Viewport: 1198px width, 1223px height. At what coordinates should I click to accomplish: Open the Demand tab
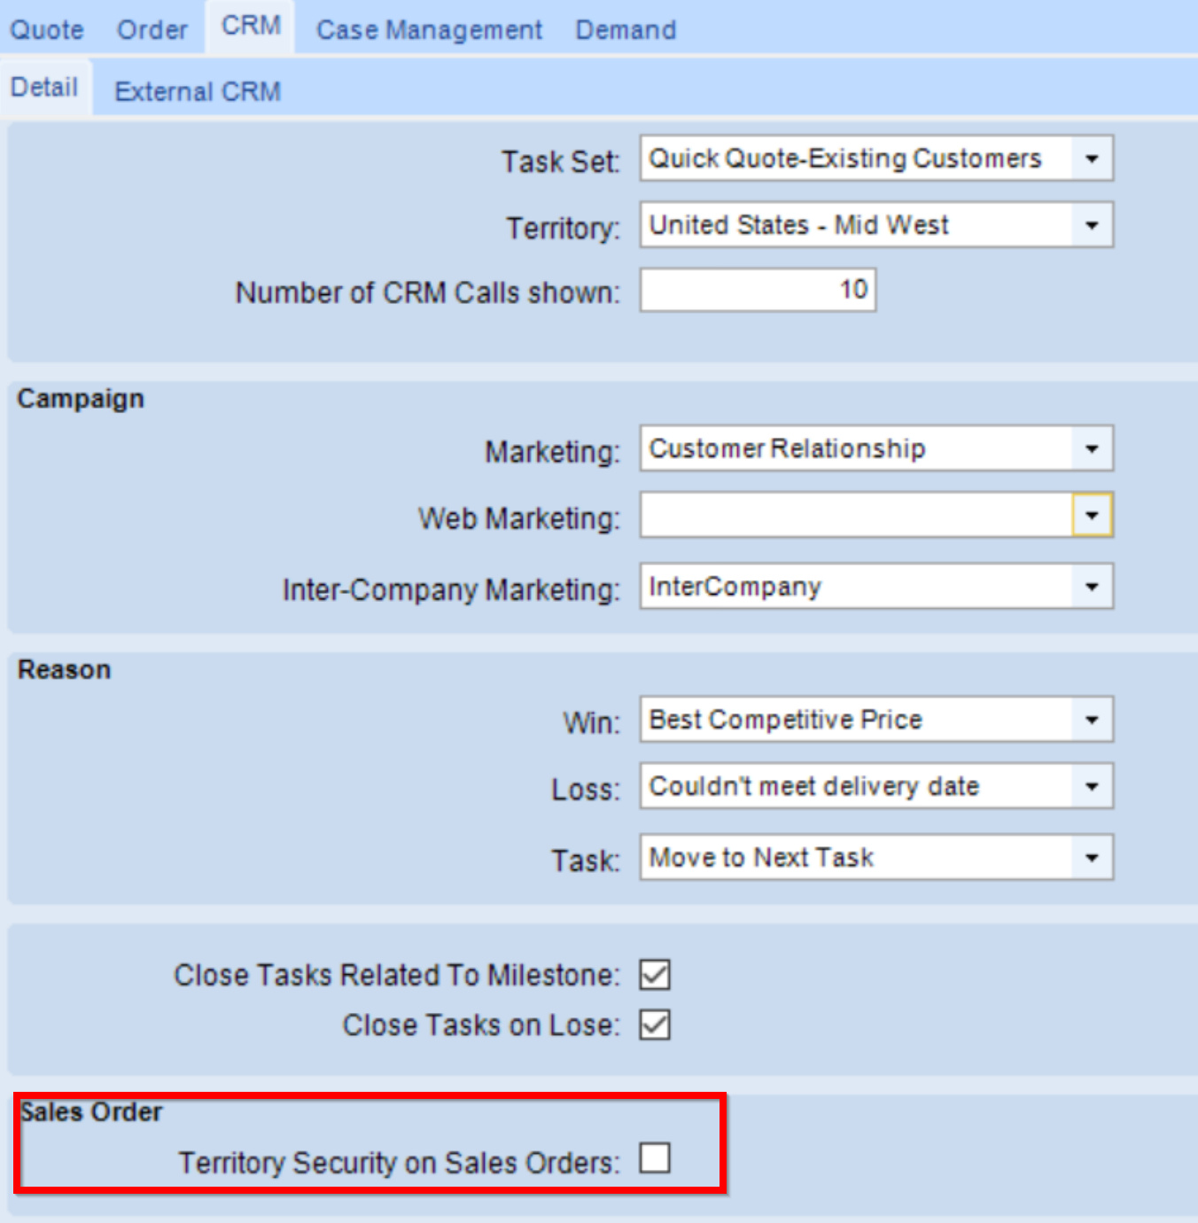(626, 29)
